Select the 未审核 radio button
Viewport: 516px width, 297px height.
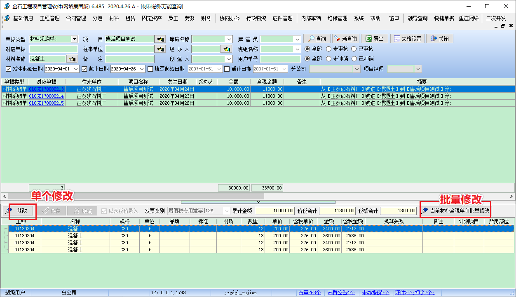coord(329,49)
